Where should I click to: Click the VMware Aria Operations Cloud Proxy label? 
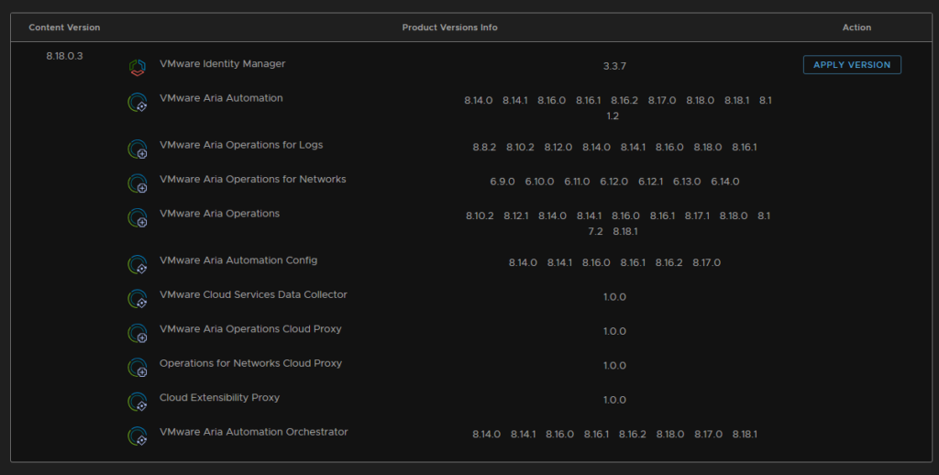250,328
